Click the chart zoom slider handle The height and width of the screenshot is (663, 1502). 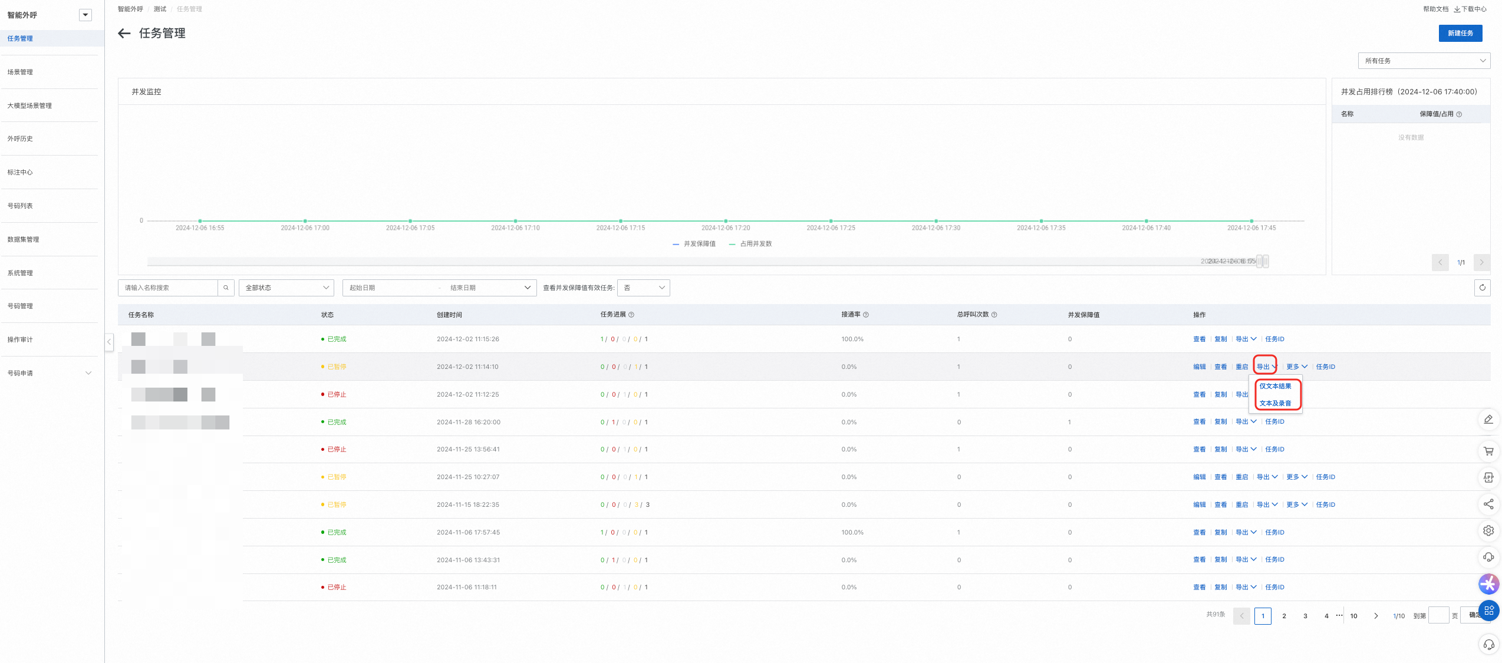click(x=1262, y=261)
